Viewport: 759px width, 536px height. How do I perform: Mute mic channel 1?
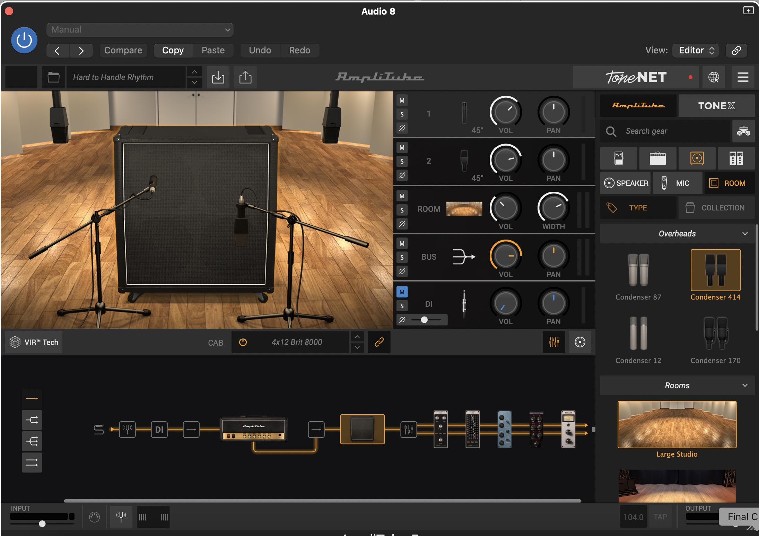(402, 101)
